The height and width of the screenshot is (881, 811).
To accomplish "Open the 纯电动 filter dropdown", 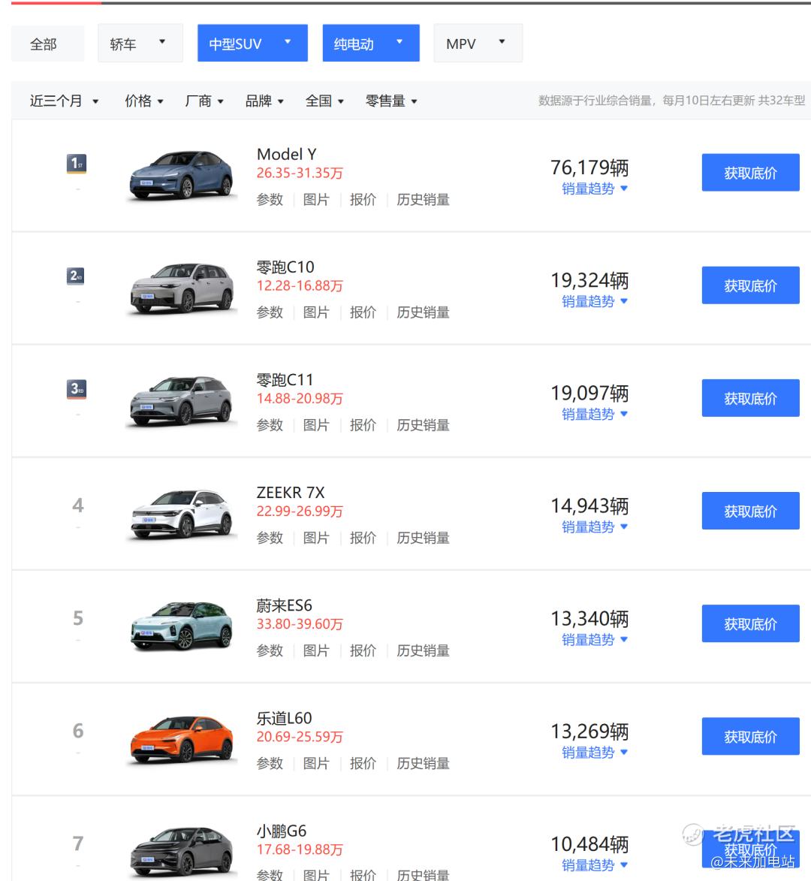I will click(x=371, y=44).
